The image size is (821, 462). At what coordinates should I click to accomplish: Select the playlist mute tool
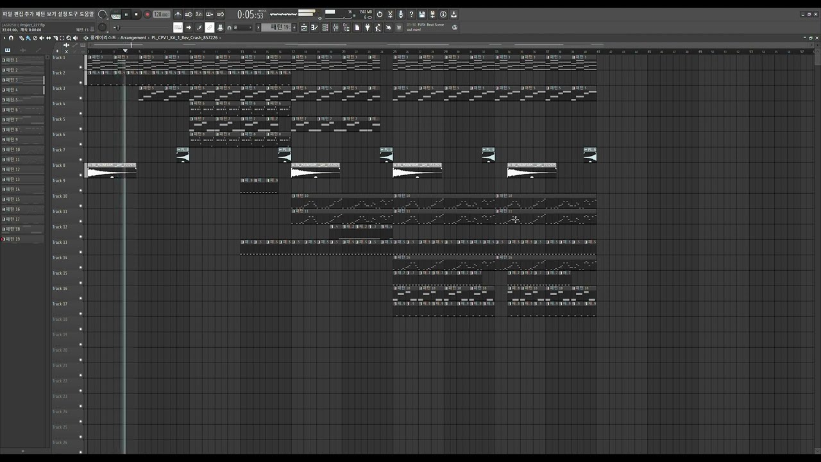(42, 38)
